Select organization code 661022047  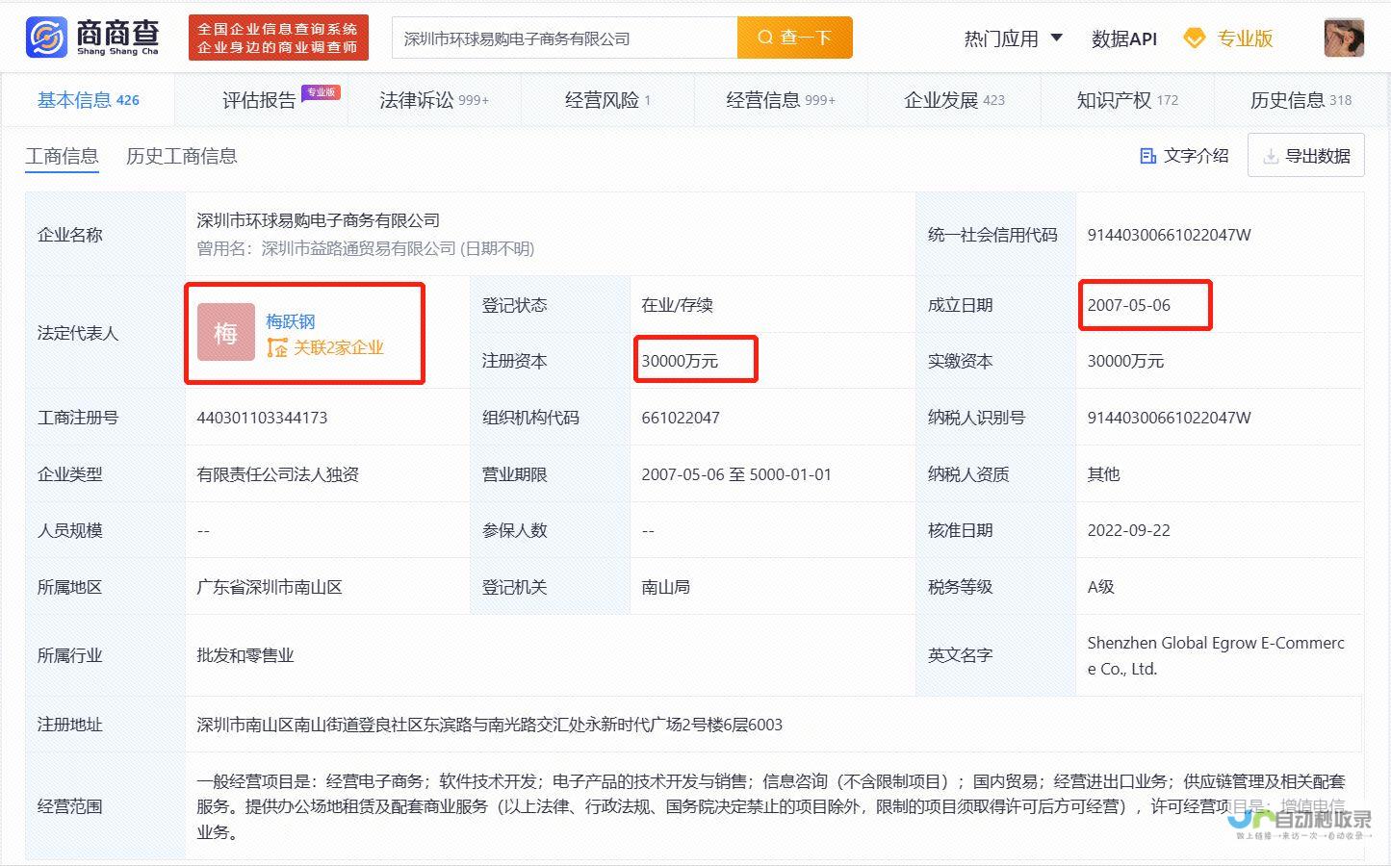coord(681,418)
